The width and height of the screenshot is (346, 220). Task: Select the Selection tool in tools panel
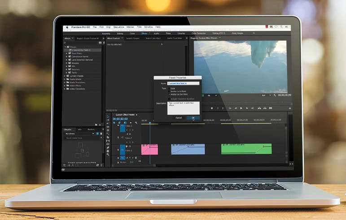(108, 116)
